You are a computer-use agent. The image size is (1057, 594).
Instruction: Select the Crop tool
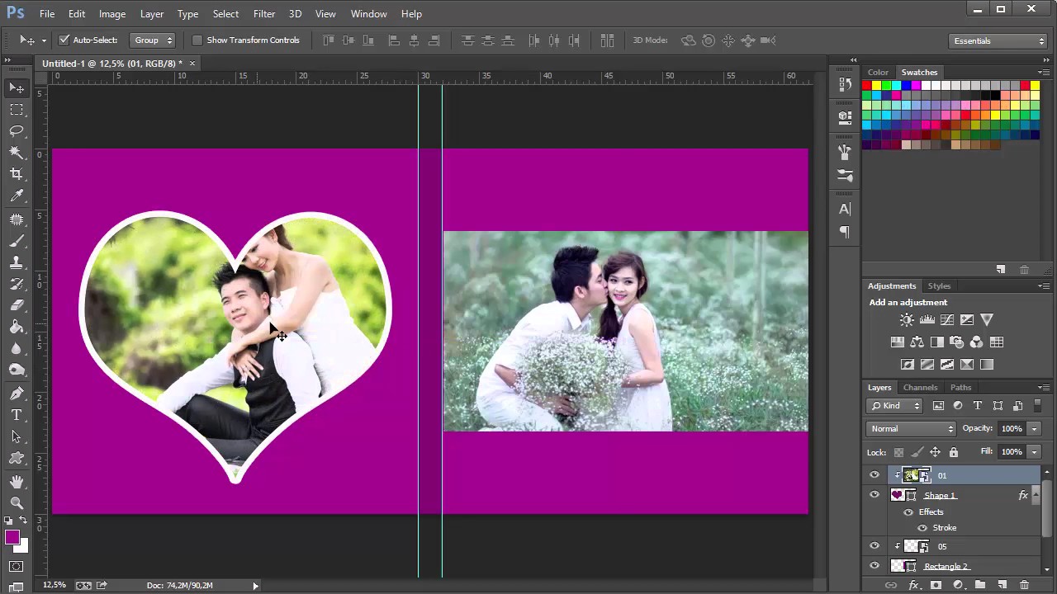(x=17, y=174)
